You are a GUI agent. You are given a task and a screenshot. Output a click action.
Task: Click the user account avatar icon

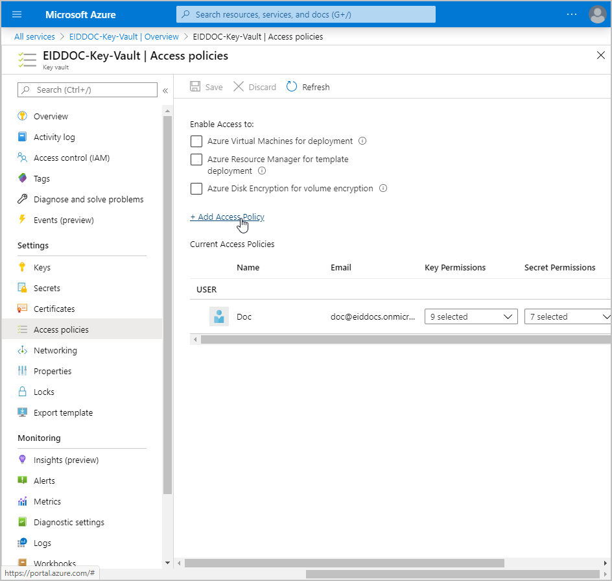(x=596, y=14)
